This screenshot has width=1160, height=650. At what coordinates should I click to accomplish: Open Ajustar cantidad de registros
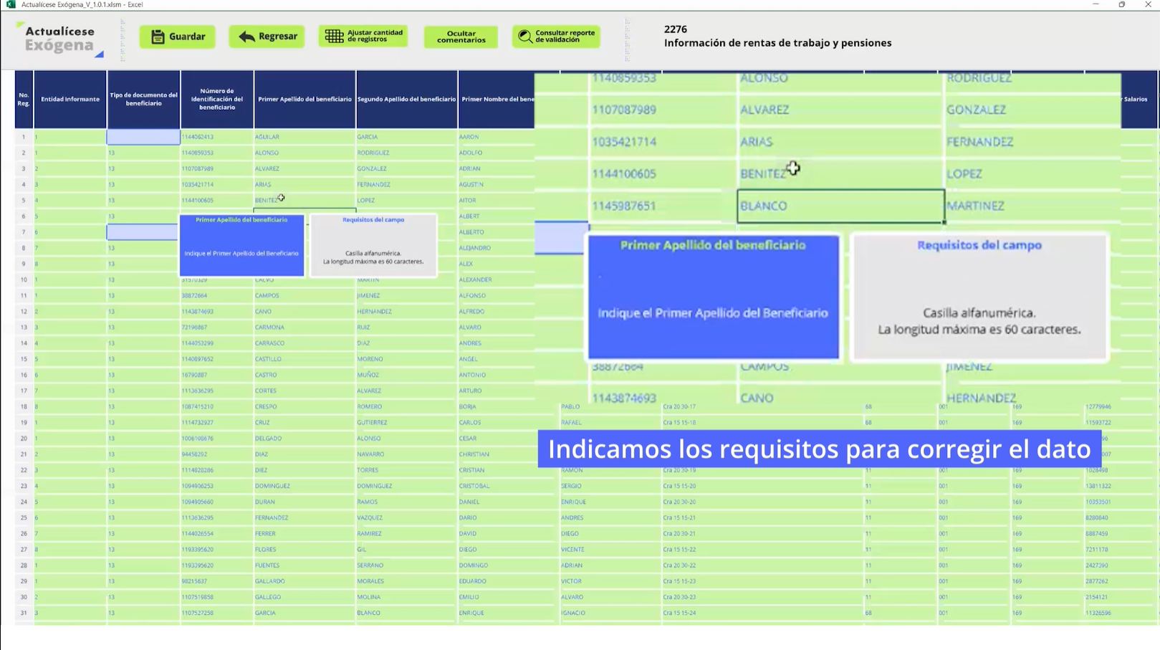click(363, 37)
